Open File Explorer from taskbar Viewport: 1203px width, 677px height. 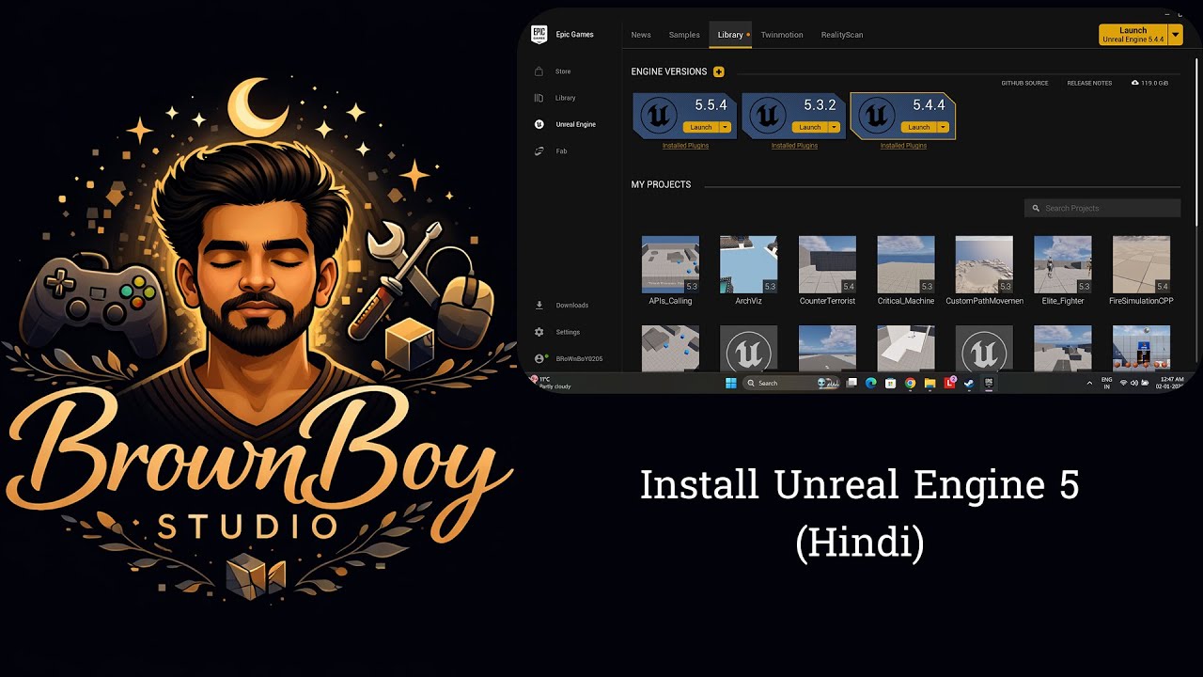930,383
